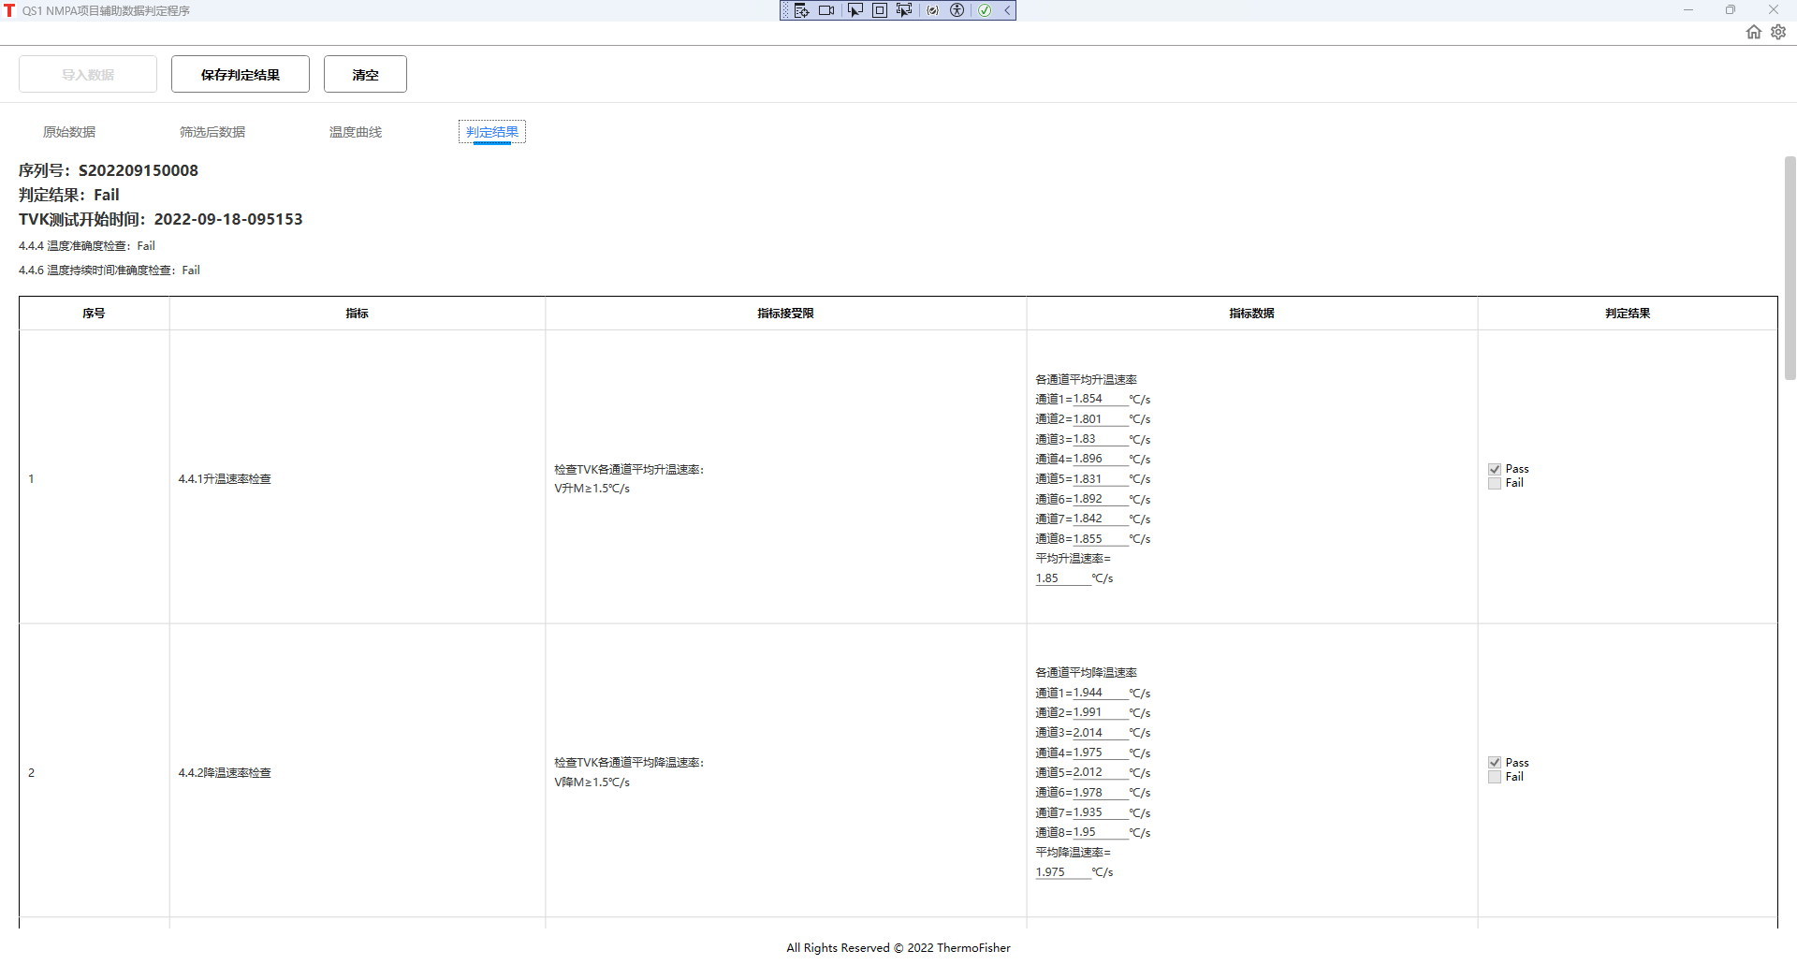Switch to 原始数据 tab

point(69,132)
